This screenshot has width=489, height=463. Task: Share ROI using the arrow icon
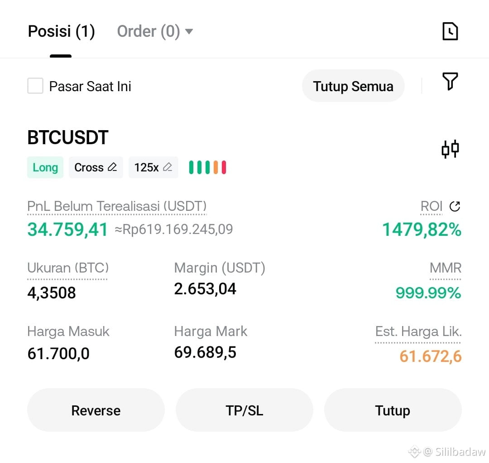pyautogui.click(x=455, y=206)
